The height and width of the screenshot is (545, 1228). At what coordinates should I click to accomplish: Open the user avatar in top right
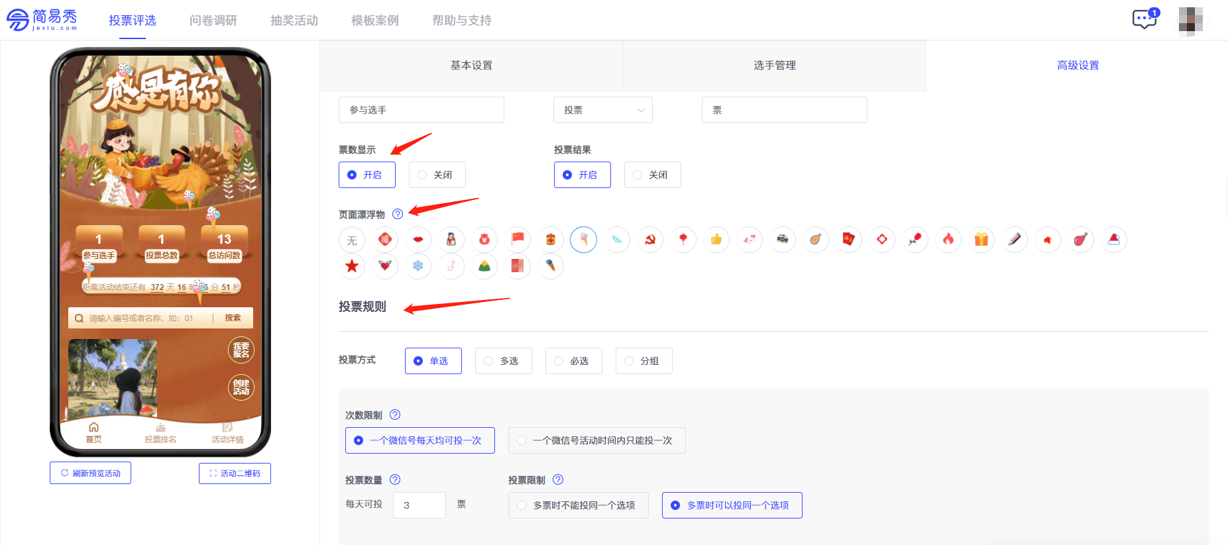tap(1190, 20)
